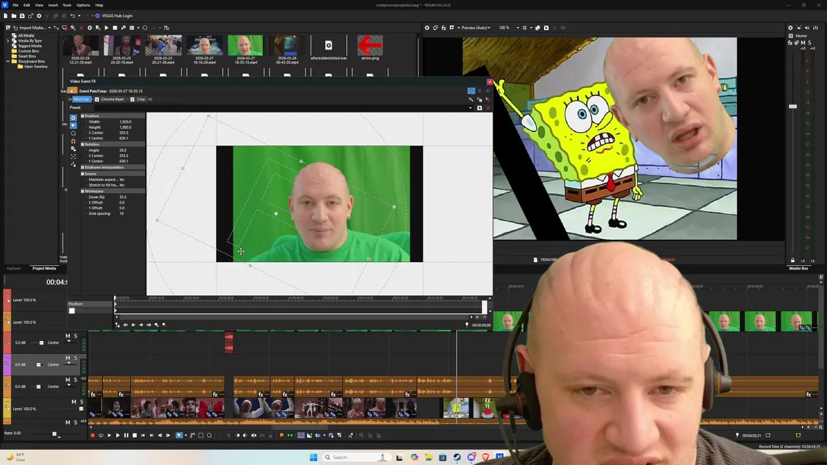The width and height of the screenshot is (827, 465).
Task: Mute the 5.0 dB audio track
Action: [x=67, y=336]
